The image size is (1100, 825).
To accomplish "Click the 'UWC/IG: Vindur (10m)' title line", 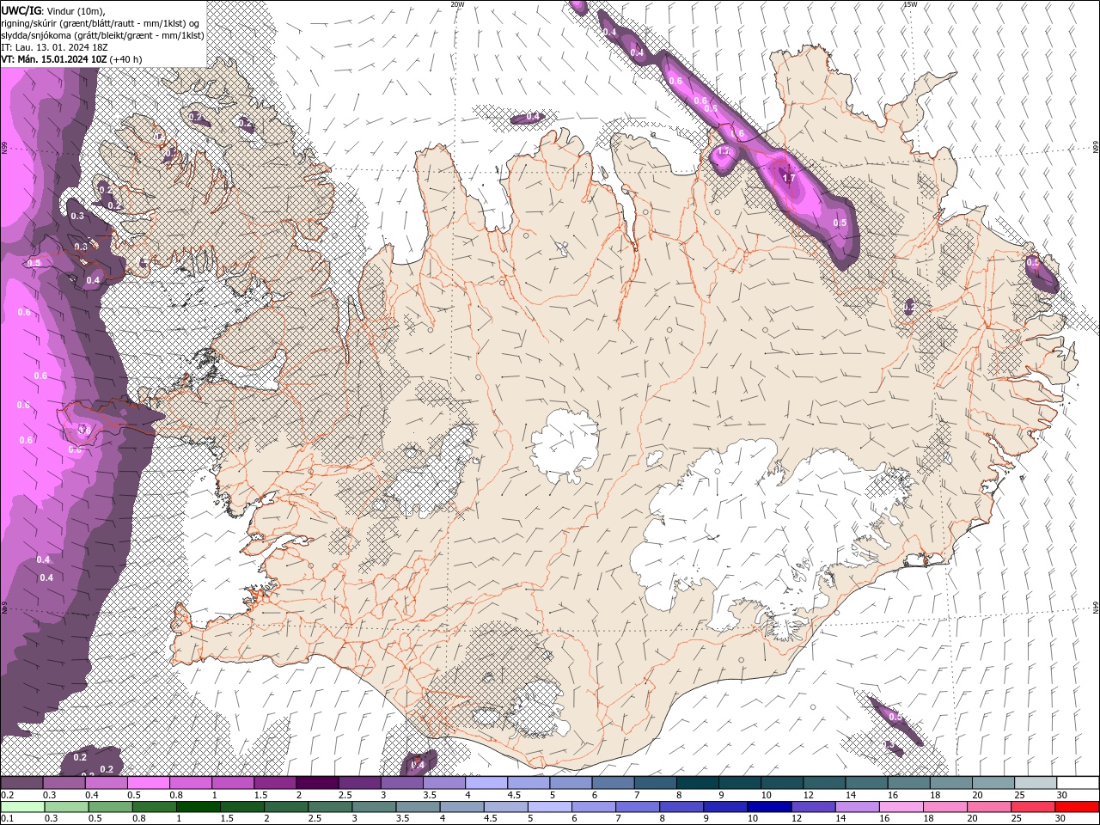I will coord(54,10).
